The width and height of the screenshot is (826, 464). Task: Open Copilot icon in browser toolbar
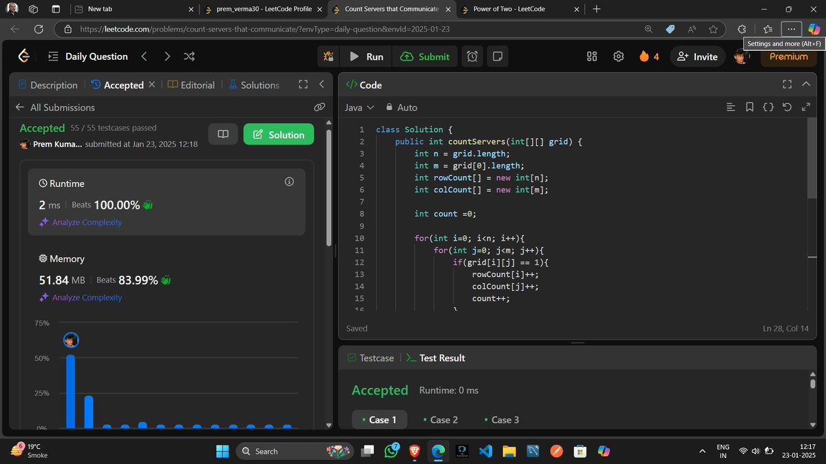[x=814, y=30]
